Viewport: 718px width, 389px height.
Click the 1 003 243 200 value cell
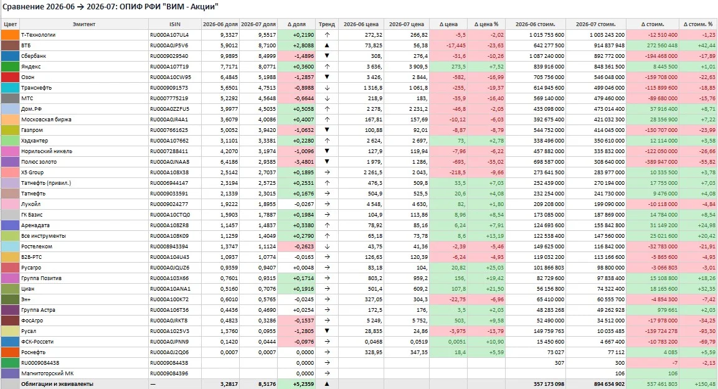point(596,35)
